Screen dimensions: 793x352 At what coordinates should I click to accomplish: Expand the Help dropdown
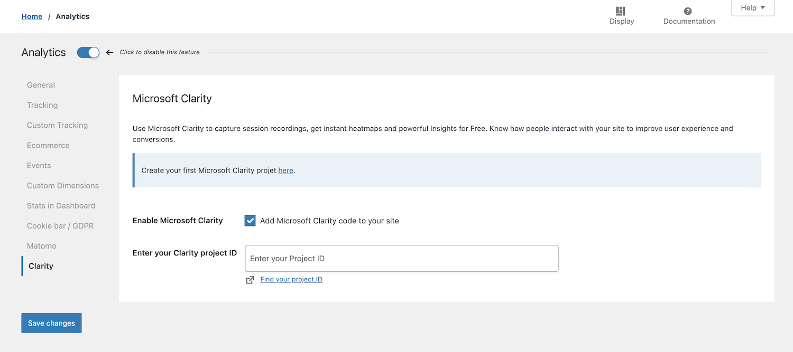(x=753, y=8)
